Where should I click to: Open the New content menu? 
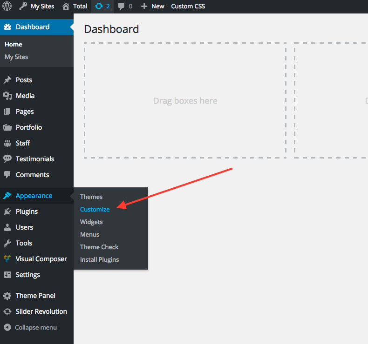(158, 7)
